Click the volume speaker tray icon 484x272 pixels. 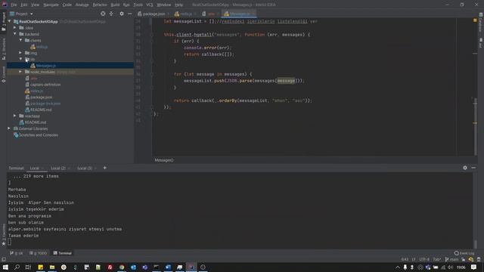tap(451, 267)
